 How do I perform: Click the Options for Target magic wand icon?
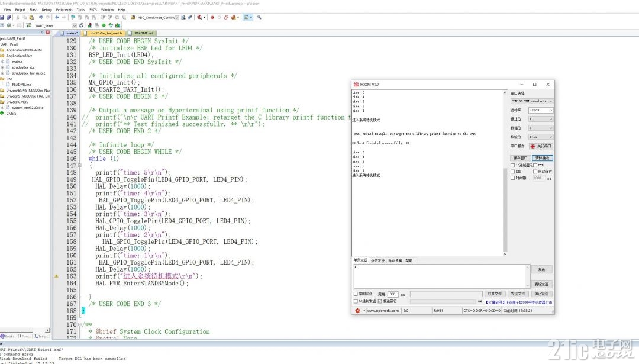click(81, 25)
